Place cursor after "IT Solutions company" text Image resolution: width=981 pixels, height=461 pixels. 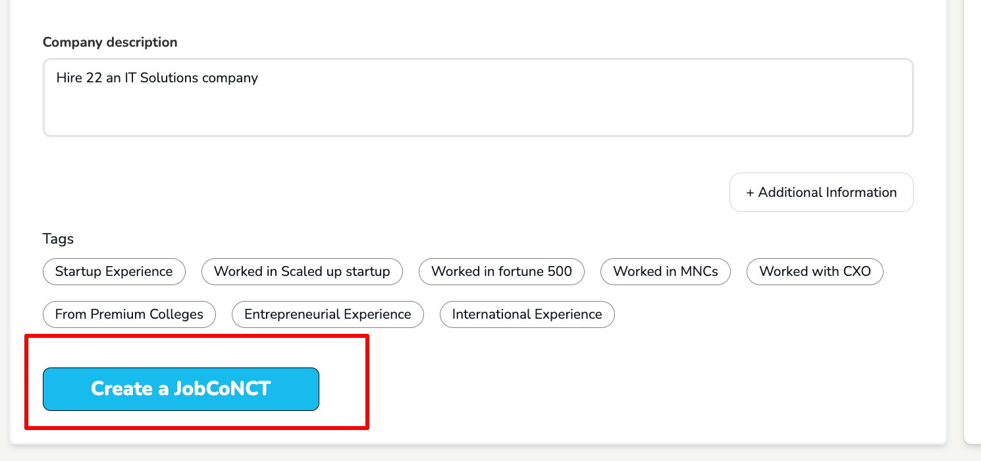257,78
